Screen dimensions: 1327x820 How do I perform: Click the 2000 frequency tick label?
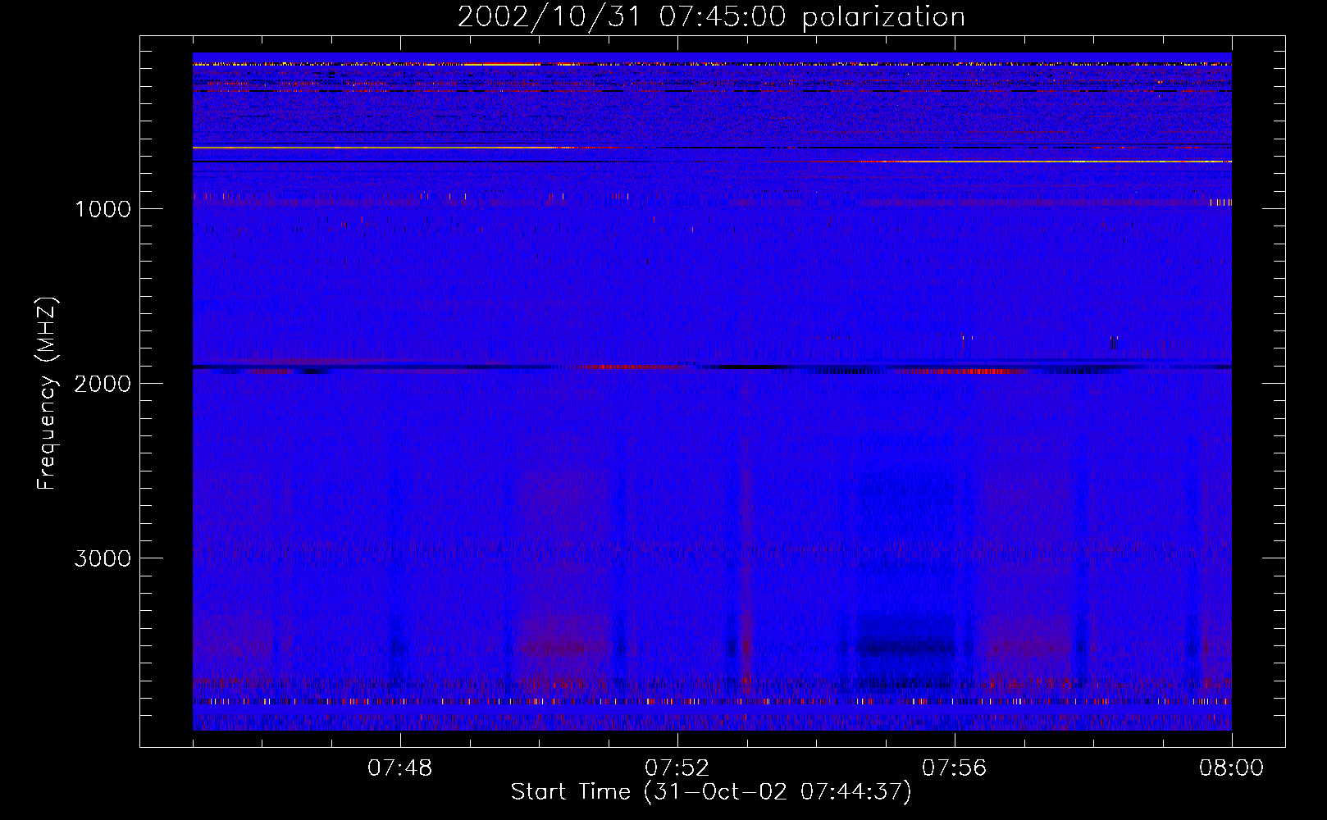(103, 384)
